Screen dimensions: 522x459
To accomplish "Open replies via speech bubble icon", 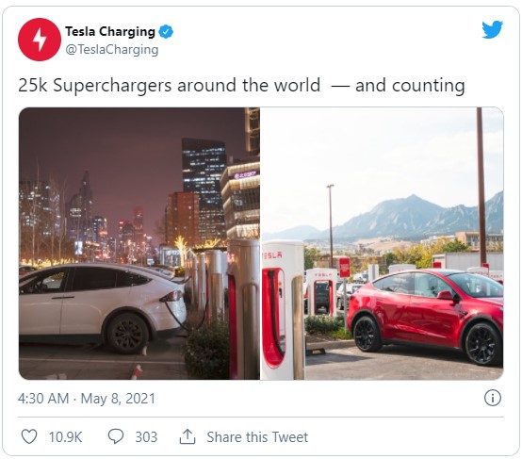I will click(x=116, y=436).
